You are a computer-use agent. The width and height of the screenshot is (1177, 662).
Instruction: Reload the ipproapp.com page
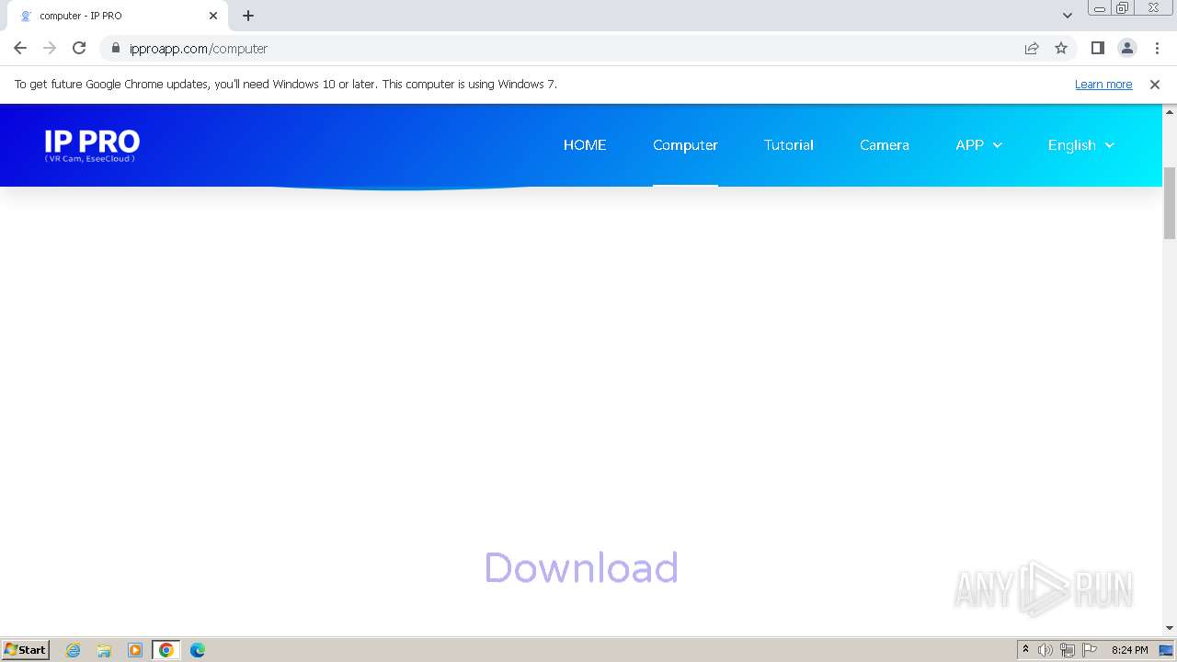(79, 48)
